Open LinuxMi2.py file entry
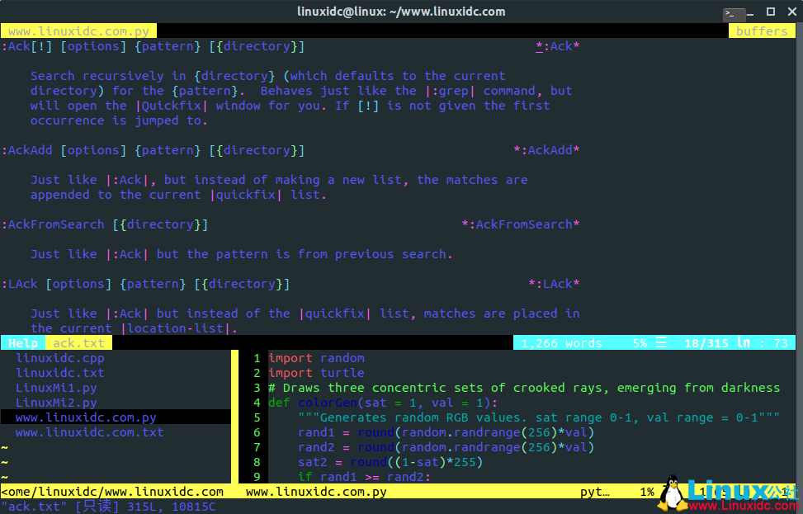Viewport: 803px width, 514px height. tap(56, 403)
